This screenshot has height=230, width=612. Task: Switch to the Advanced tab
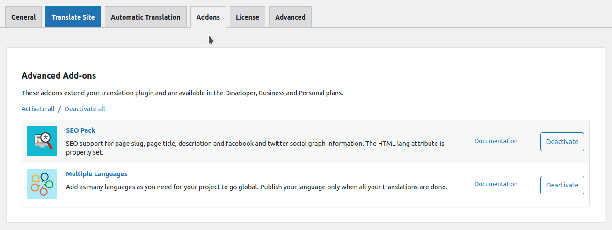290,17
